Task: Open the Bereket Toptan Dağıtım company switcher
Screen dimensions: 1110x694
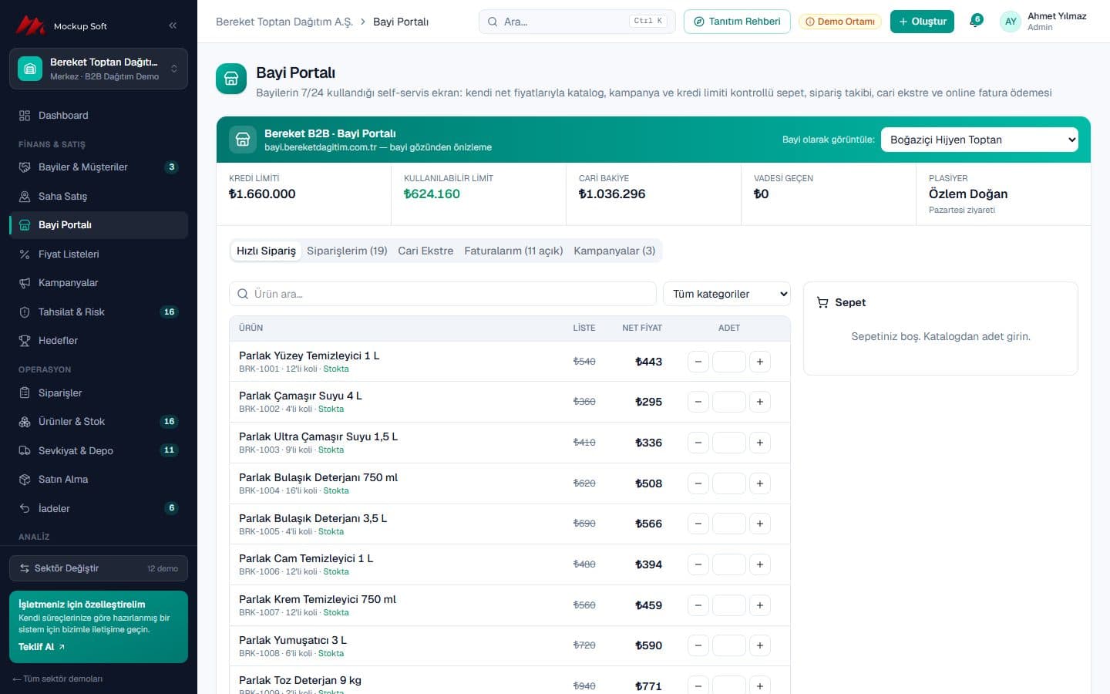Action: point(99,69)
